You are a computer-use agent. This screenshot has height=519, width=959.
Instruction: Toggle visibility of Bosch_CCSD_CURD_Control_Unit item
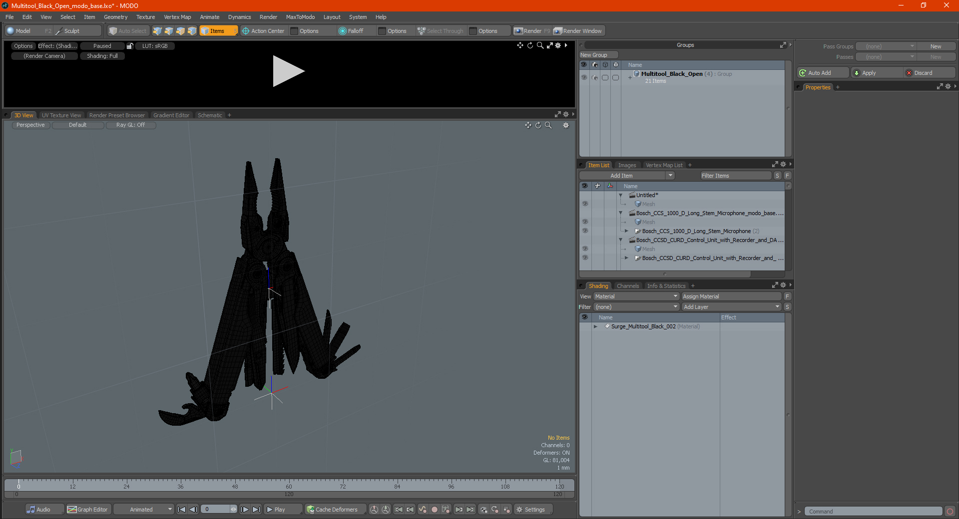point(585,258)
